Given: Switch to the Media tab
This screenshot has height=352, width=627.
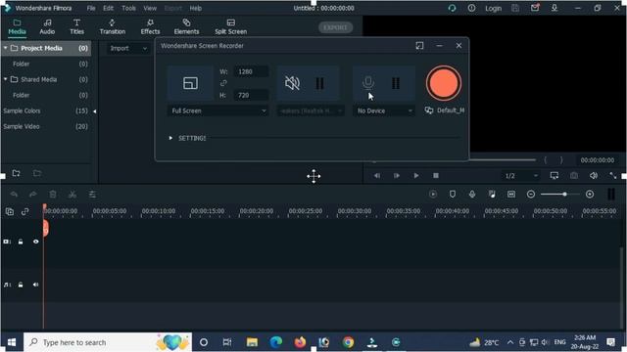Looking at the screenshot, I should [x=17, y=26].
